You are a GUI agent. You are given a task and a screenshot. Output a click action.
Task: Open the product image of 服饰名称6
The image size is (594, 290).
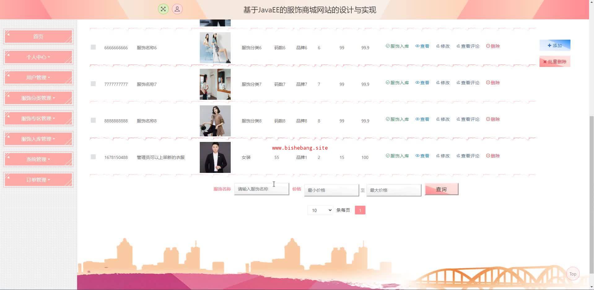point(215,48)
